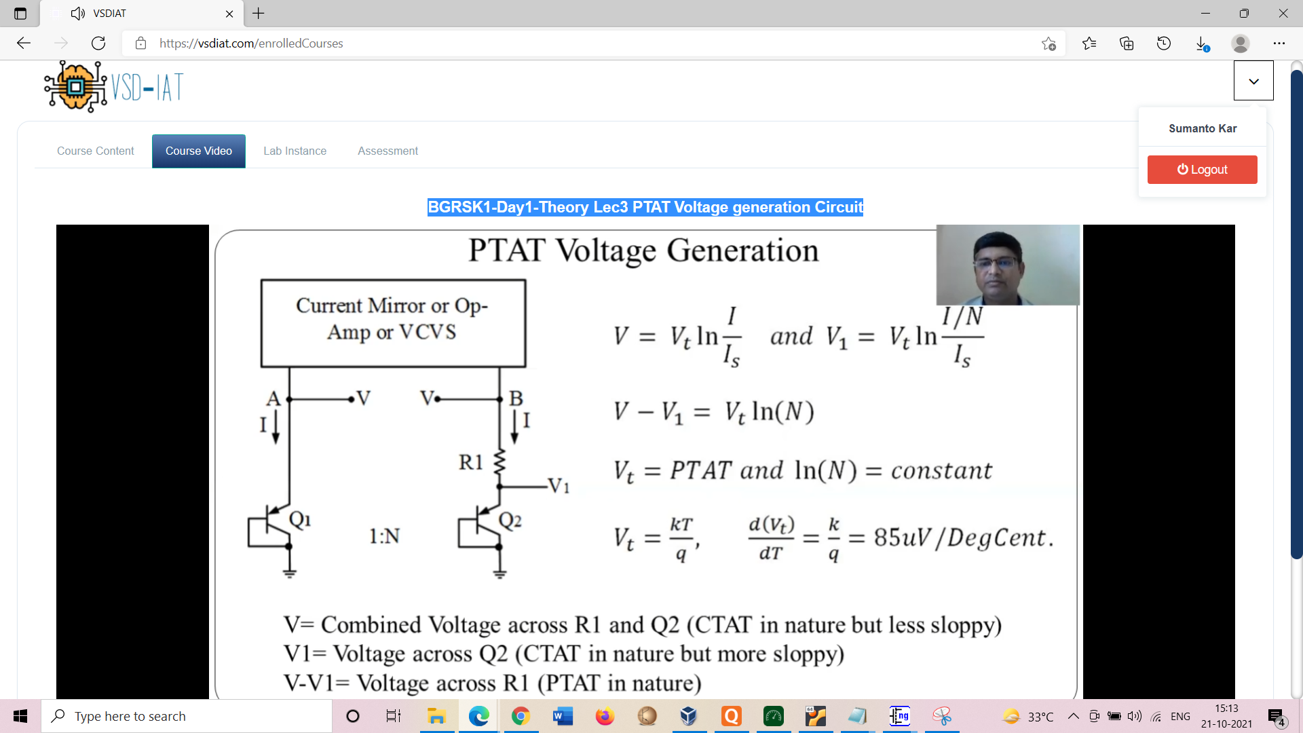This screenshot has height=733, width=1303.
Task: Mute system volume in the tray
Action: (1134, 716)
